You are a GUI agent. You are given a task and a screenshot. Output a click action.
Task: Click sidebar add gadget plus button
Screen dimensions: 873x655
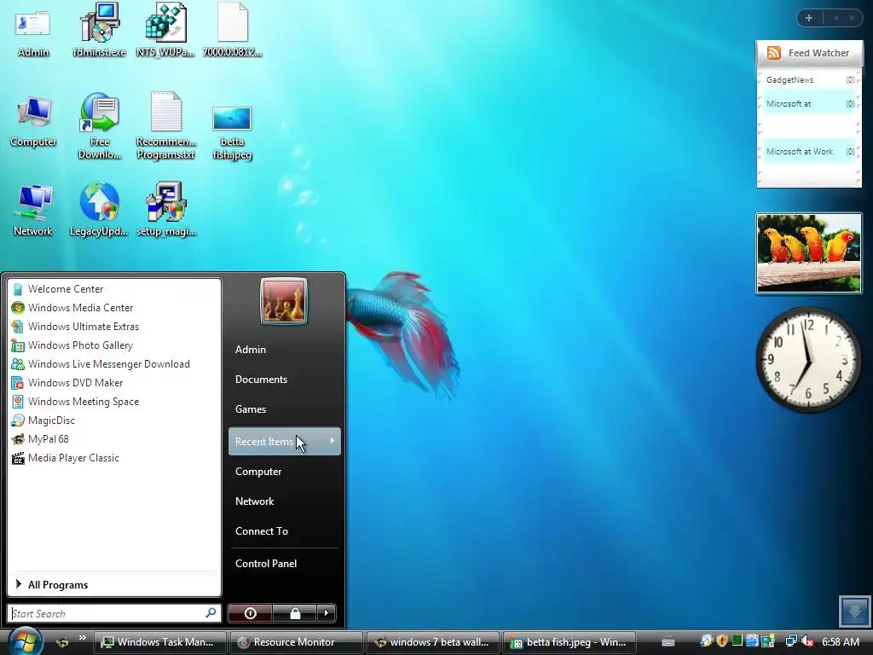[809, 18]
